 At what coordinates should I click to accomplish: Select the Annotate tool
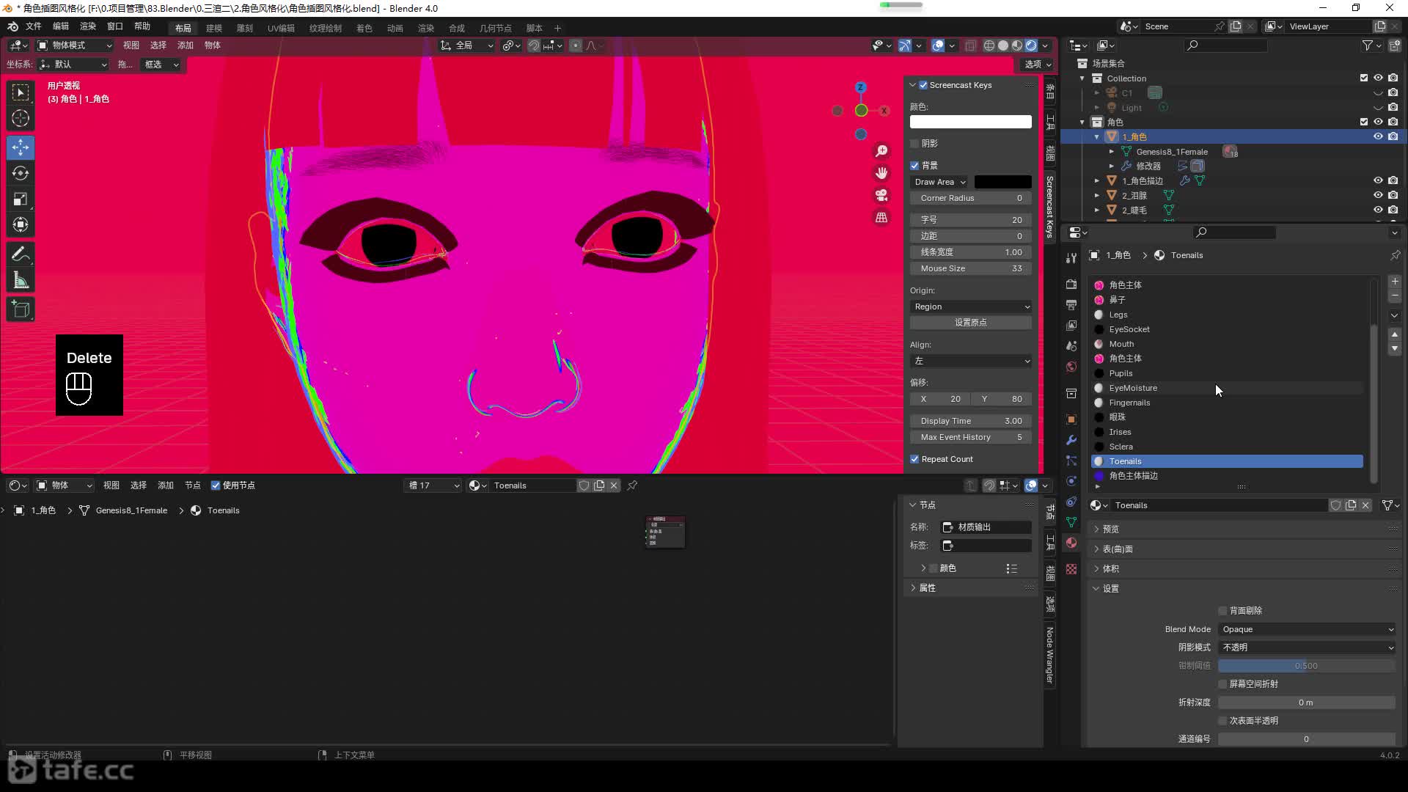coord(21,254)
